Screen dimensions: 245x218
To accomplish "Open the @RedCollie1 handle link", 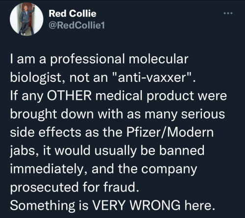I will pyautogui.click(x=76, y=25).
